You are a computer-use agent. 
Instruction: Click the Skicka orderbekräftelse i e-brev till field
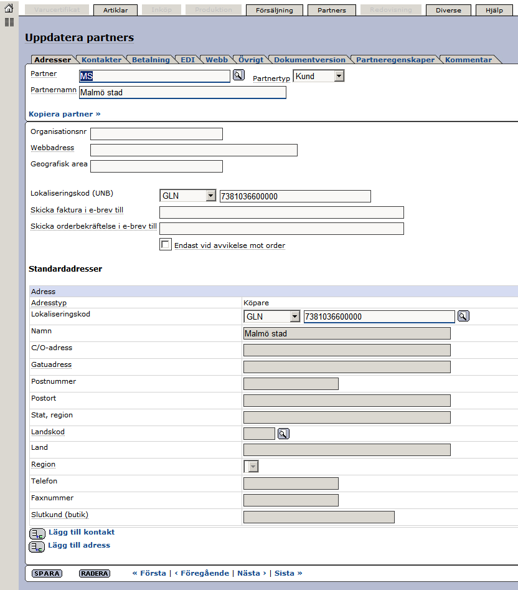click(281, 229)
